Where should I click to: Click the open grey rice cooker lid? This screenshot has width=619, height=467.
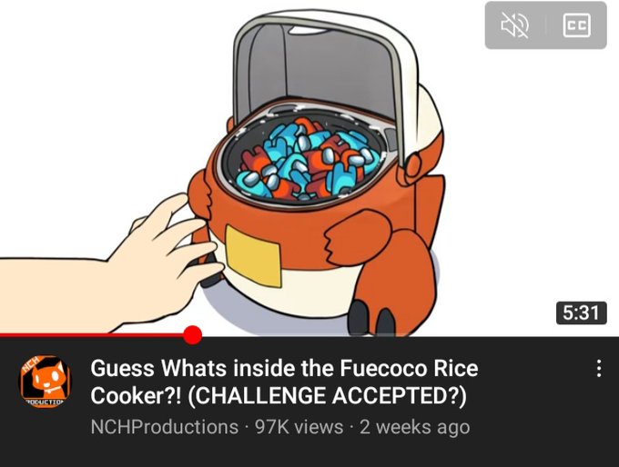click(320, 65)
